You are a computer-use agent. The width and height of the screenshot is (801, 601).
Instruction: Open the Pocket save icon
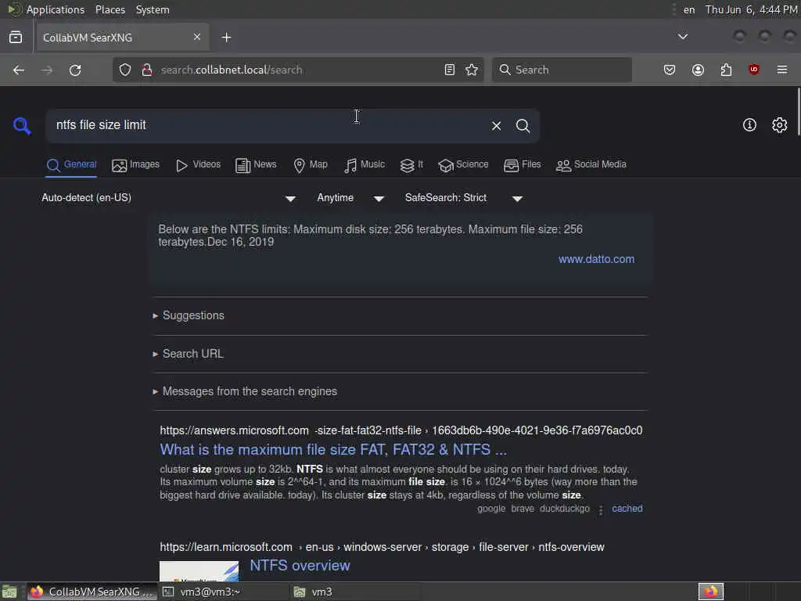click(670, 70)
